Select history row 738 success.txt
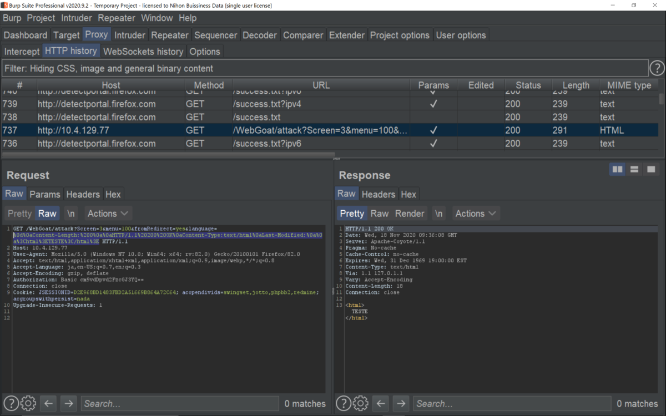Viewport: 666px width, 416px height. (x=330, y=117)
